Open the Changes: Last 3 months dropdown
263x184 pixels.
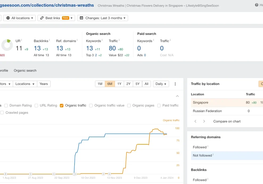(x=102, y=18)
